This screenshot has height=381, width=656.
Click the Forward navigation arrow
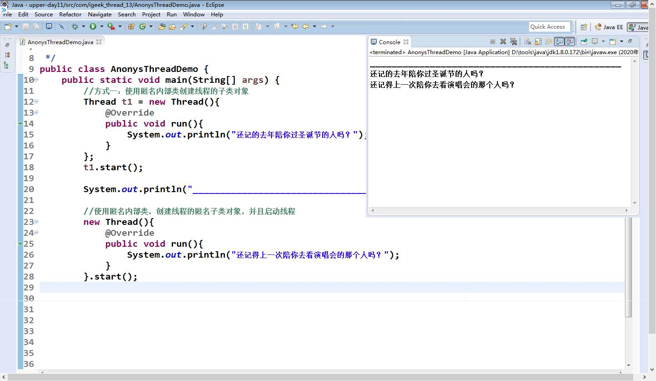tap(324, 26)
